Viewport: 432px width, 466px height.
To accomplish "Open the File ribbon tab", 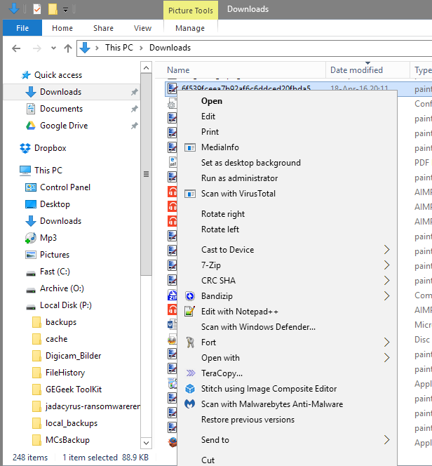I will [22, 28].
